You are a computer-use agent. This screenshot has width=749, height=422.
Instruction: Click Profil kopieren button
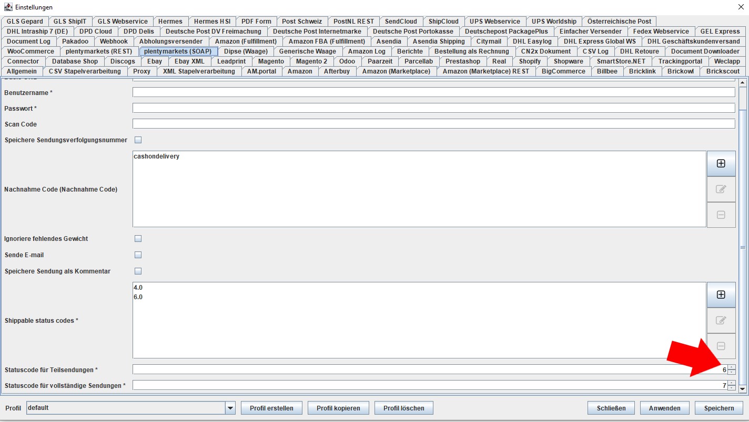tap(338, 408)
